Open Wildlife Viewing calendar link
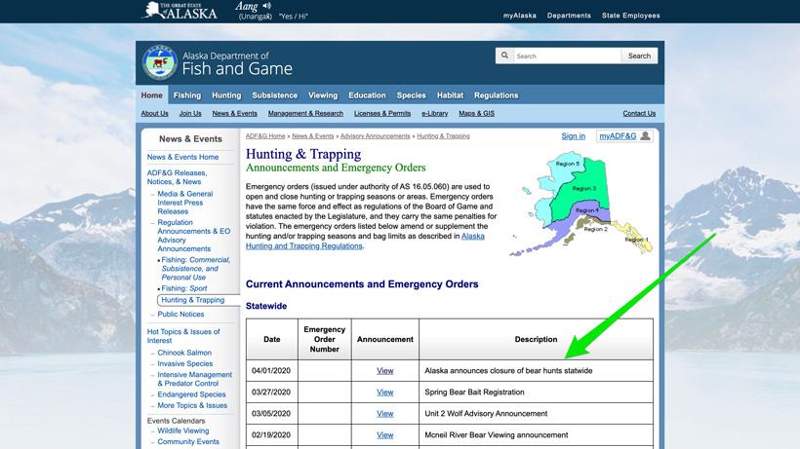Image resolution: width=800 pixels, height=449 pixels. tap(182, 430)
